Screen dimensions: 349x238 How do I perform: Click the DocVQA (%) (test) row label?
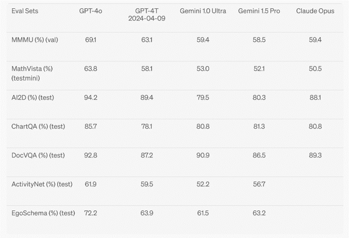(x=38, y=155)
